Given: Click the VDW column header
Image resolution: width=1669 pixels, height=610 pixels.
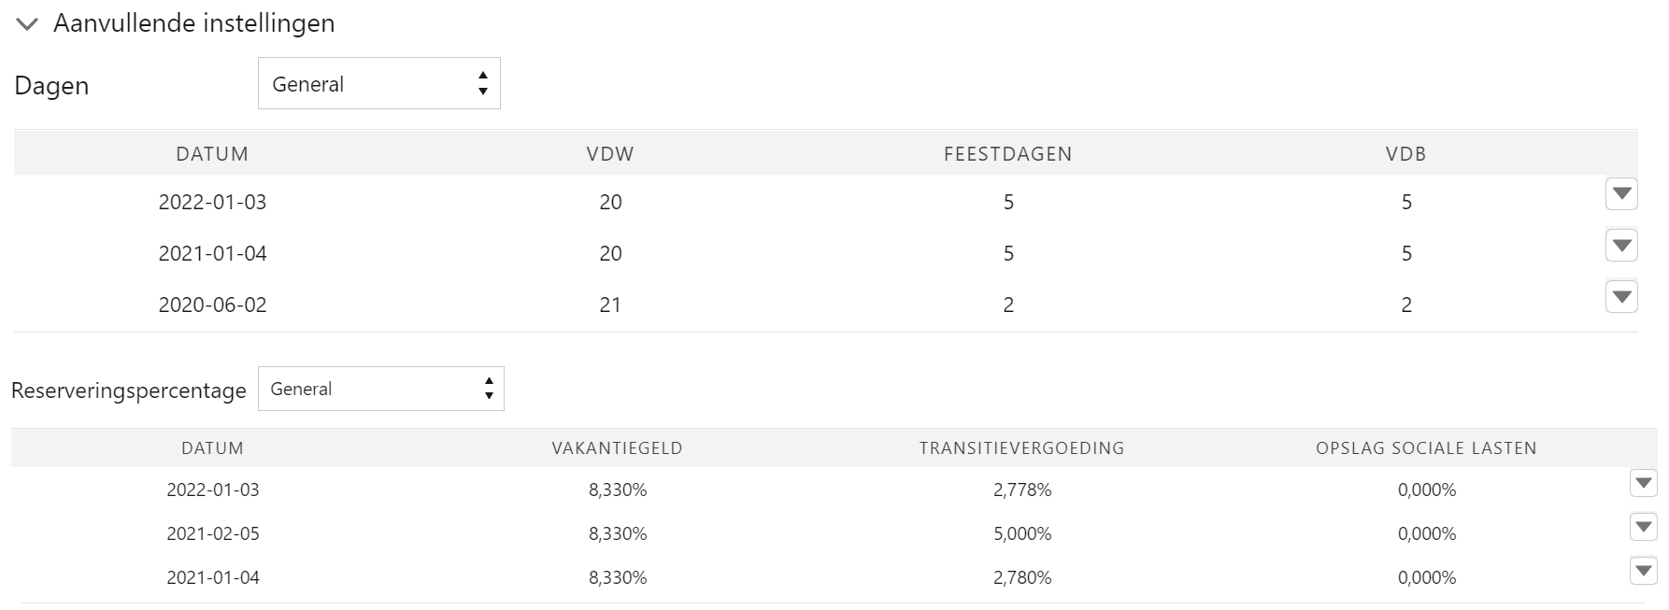Looking at the screenshot, I should 610,154.
